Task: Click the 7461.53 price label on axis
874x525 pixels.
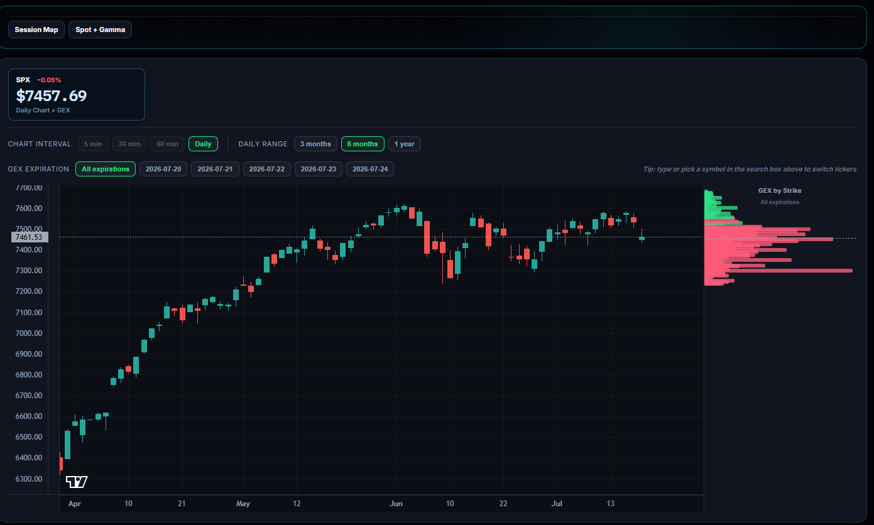Action: click(x=30, y=237)
